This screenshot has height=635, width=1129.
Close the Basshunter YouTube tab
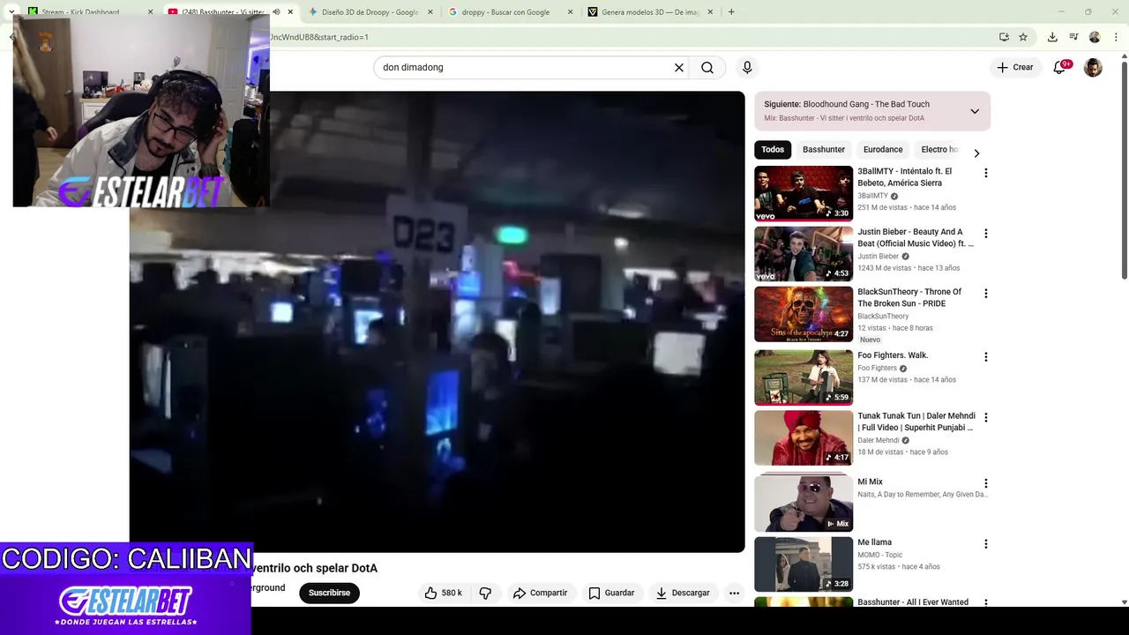[290, 11]
